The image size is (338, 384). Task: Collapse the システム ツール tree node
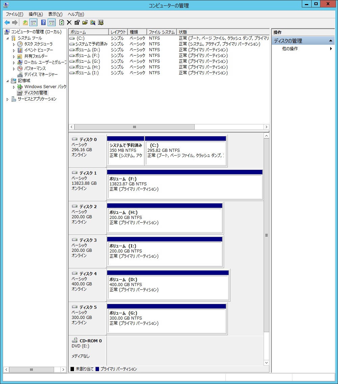tap(8, 38)
